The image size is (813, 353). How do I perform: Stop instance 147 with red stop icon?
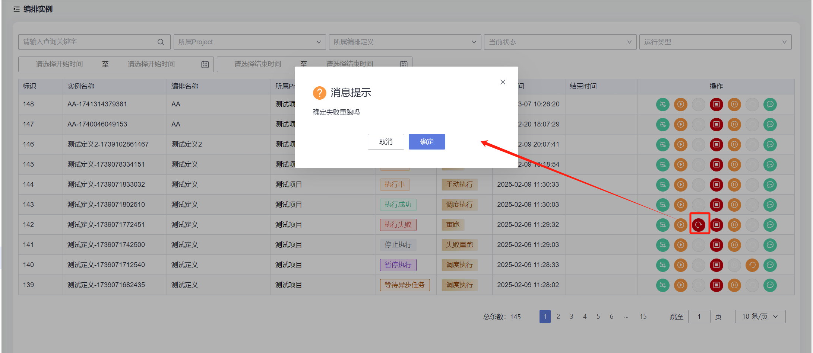pos(716,125)
